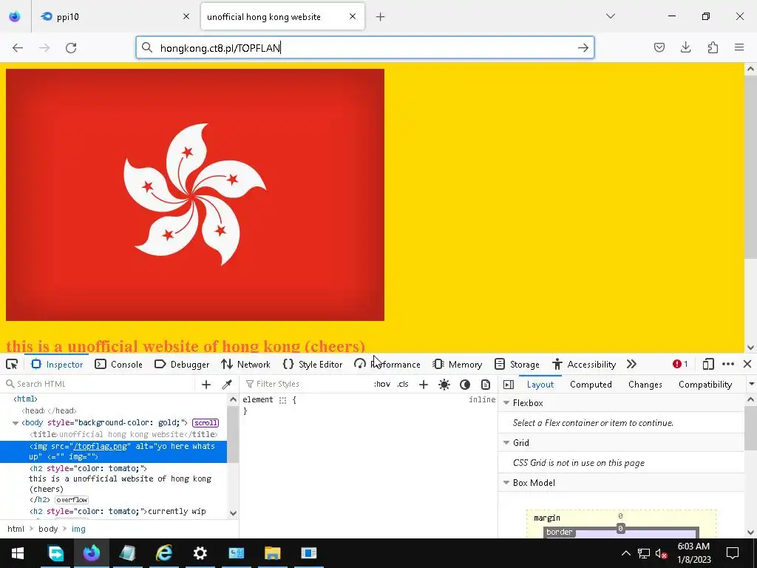757x568 pixels.
Task: Click the element picker icon in DevTools
Action: [x=12, y=364]
